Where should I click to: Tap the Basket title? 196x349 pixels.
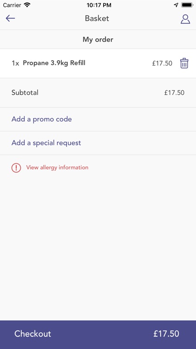click(x=97, y=18)
